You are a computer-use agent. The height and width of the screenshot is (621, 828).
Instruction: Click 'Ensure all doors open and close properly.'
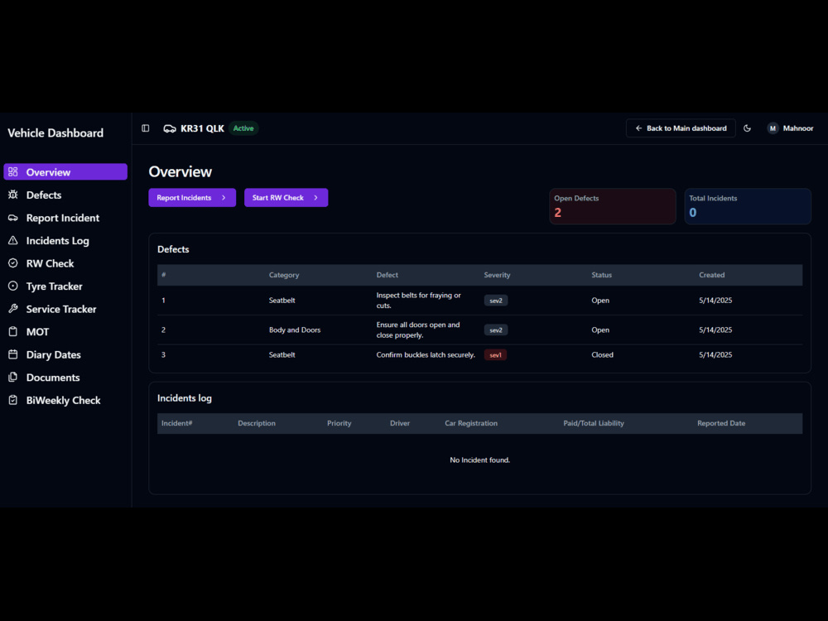(x=417, y=330)
